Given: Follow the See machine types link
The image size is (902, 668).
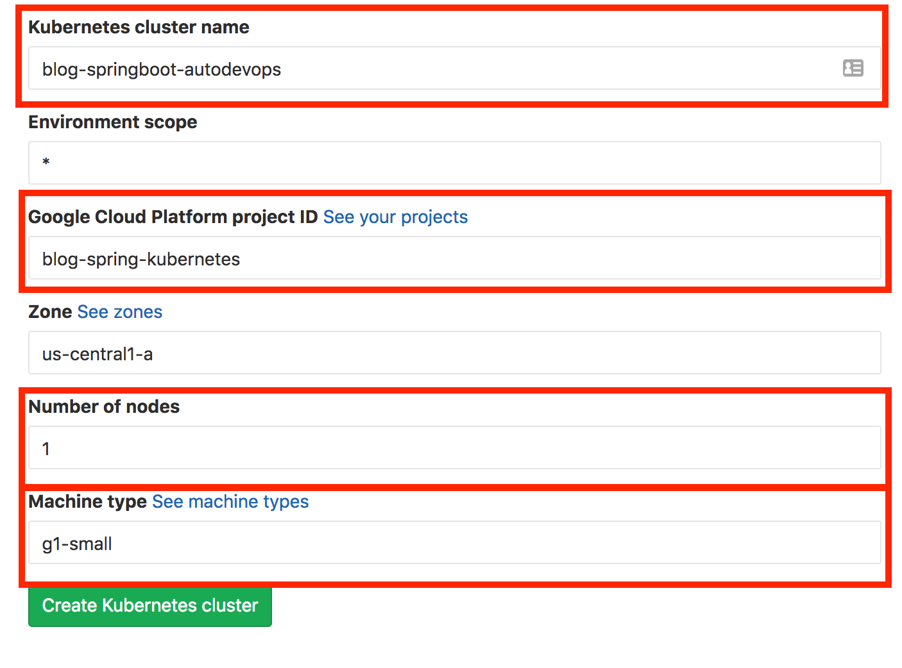Looking at the screenshot, I should [x=230, y=502].
